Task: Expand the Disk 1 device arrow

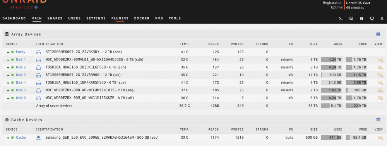Action: pos(8,60)
